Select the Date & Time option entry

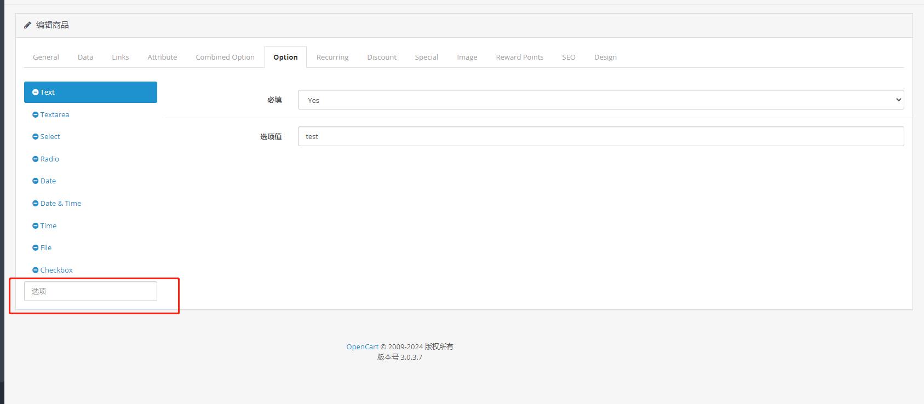click(61, 204)
